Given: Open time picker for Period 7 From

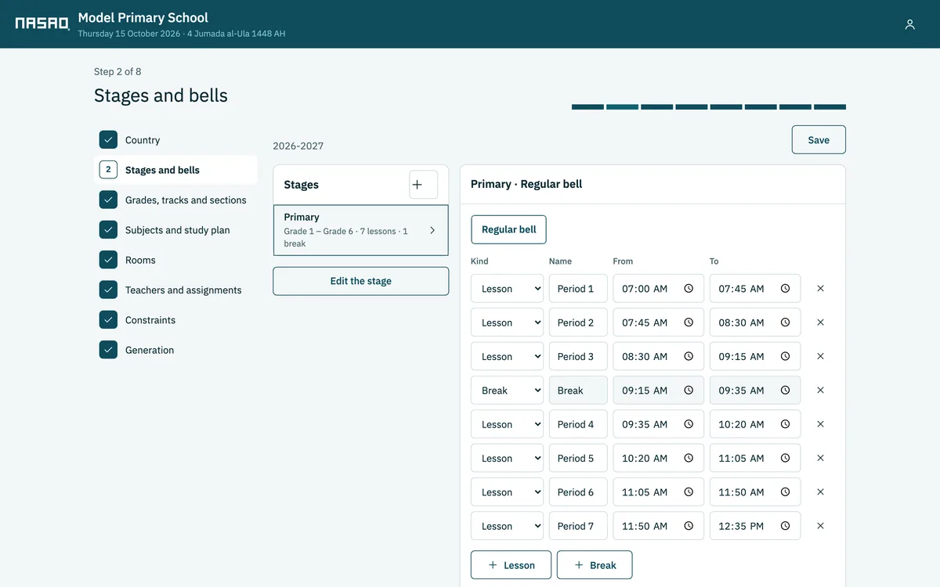Looking at the screenshot, I should click(x=689, y=526).
